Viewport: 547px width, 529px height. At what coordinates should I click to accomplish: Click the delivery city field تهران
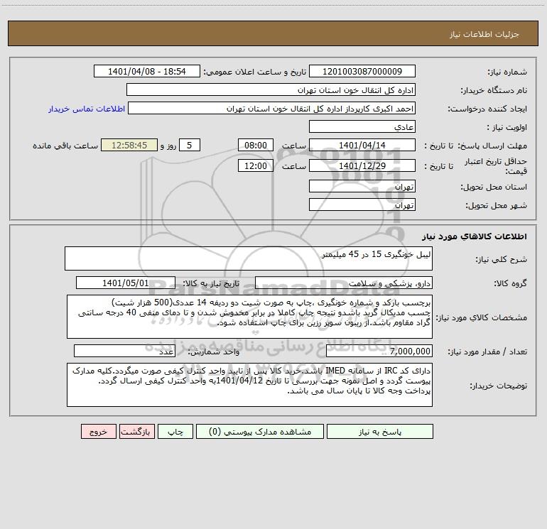[362, 204]
